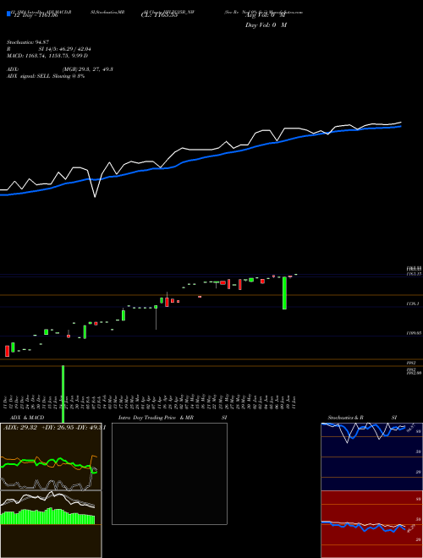Click the blue SMA legend square
This screenshot has height=558, width=423.
click(8, 14)
